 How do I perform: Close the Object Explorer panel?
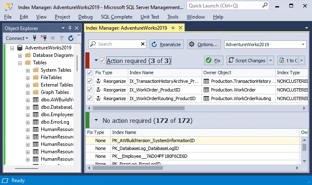tap(77, 28)
